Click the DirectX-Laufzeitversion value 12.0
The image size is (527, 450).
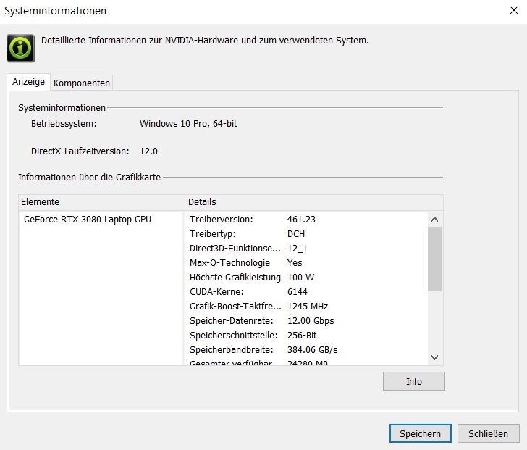click(x=148, y=151)
